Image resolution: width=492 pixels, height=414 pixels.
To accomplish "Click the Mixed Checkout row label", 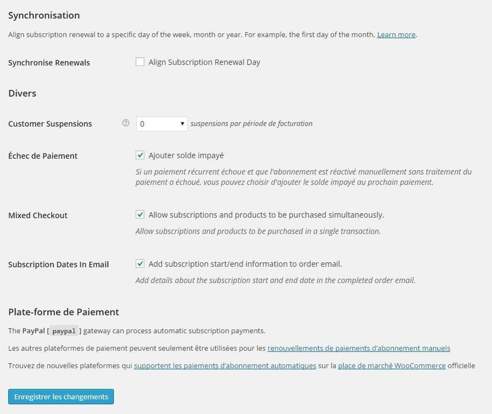I will [38, 215].
